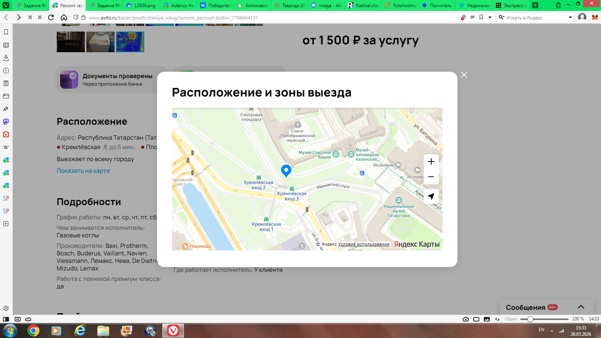
Task: Open the Notes side panel
Action: tap(6, 83)
